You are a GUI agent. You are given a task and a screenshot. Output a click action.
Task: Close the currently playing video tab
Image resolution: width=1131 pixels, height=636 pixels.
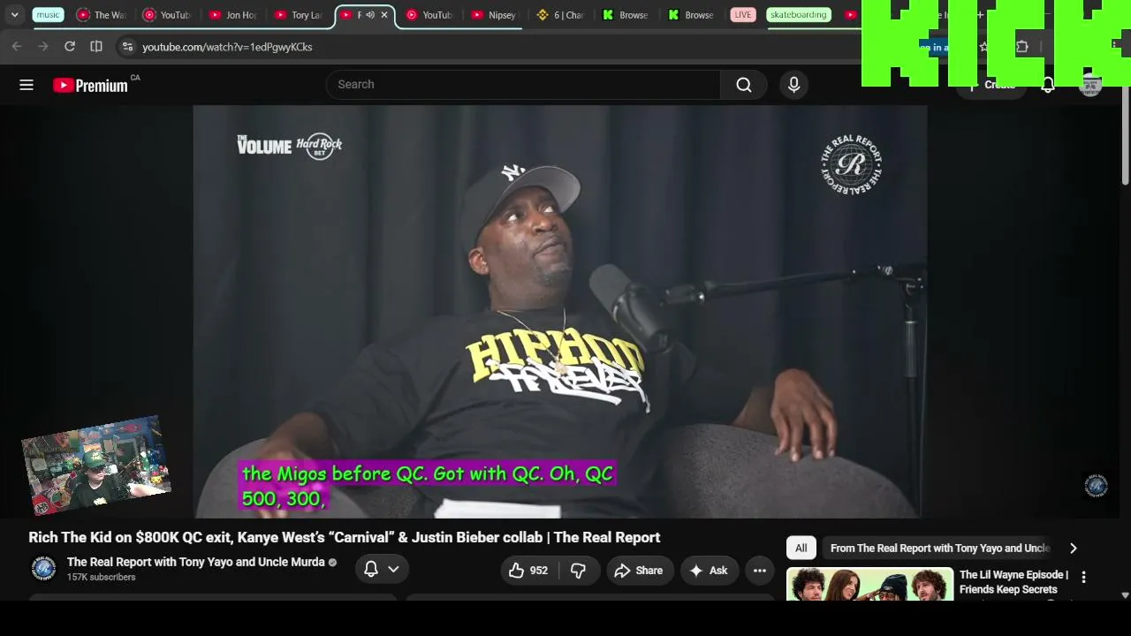(x=384, y=15)
